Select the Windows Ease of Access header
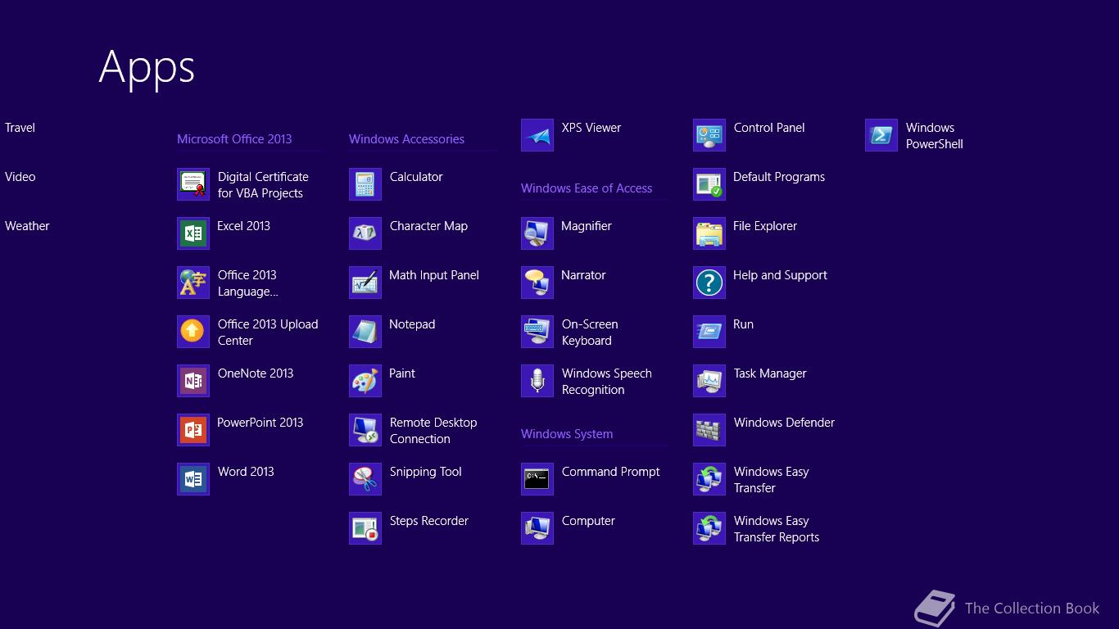The width and height of the screenshot is (1119, 629). coord(587,188)
